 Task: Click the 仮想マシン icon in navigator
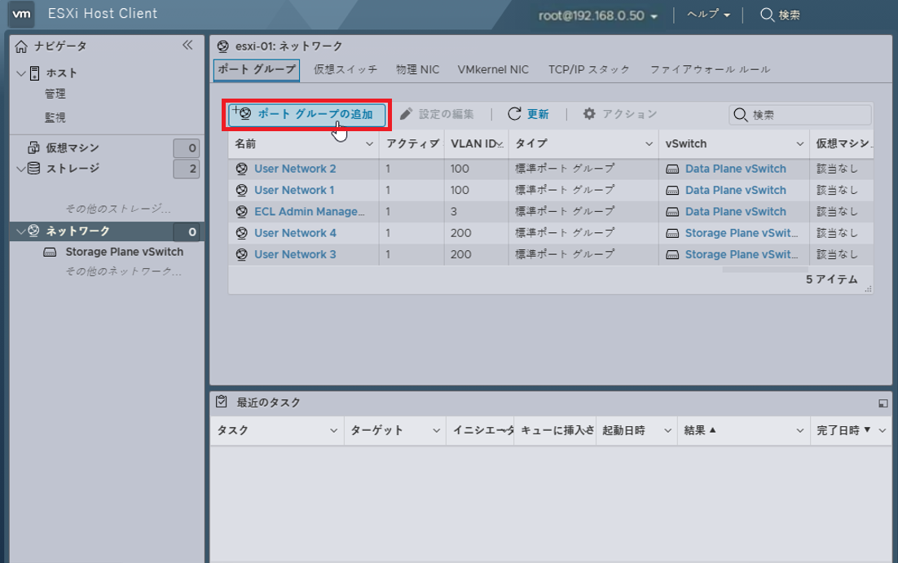click(x=33, y=148)
